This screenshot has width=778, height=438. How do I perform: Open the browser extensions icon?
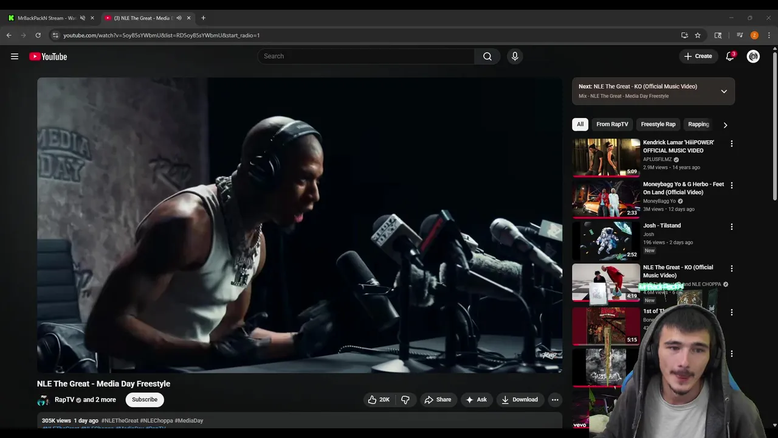pyautogui.click(x=718, y=35)
